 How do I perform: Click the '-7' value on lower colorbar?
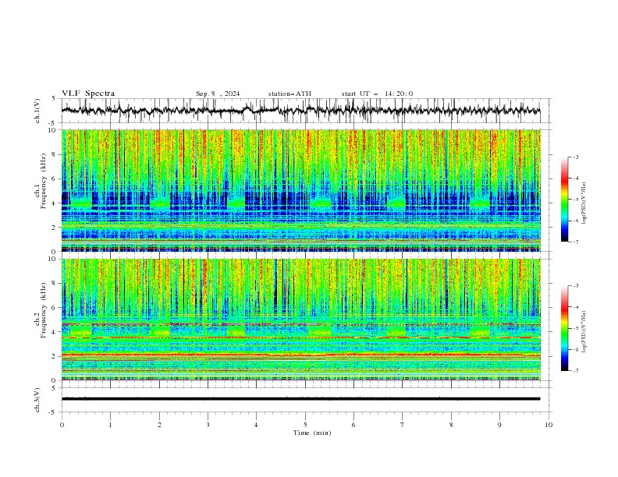[x=575, y=371]
